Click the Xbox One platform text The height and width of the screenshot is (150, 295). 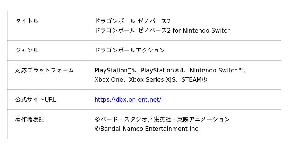[109, 79]
